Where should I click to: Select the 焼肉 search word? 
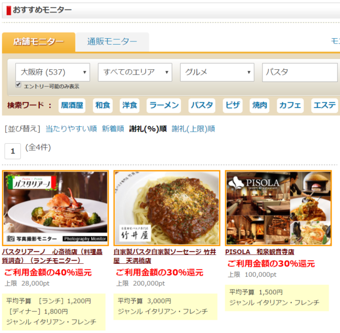point(259,105)
